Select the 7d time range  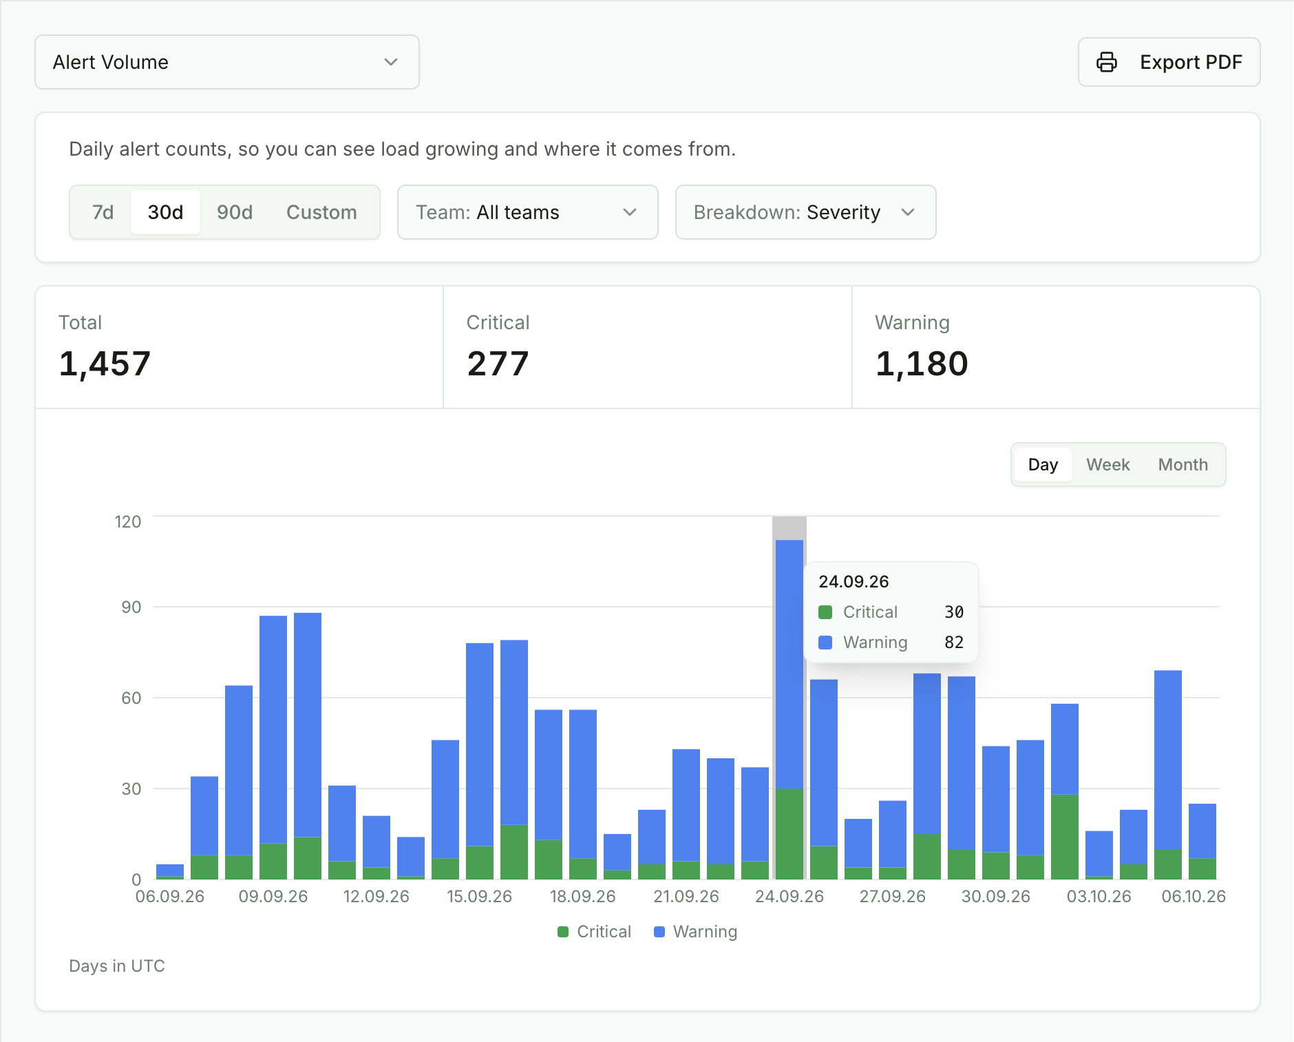[x=103, y=212]
